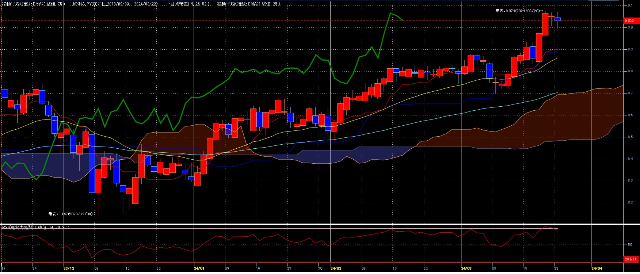640x274 pixels.
Task: Click the 8.9 price axis label
Action: point(630,49)
